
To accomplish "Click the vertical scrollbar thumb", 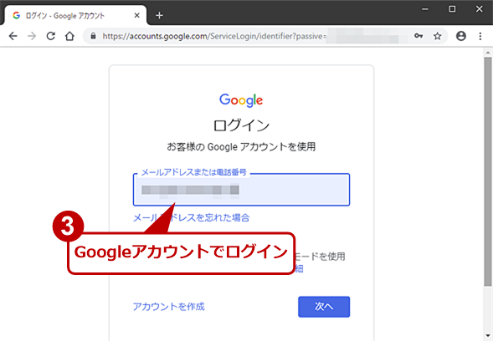I will pos(488,171).
